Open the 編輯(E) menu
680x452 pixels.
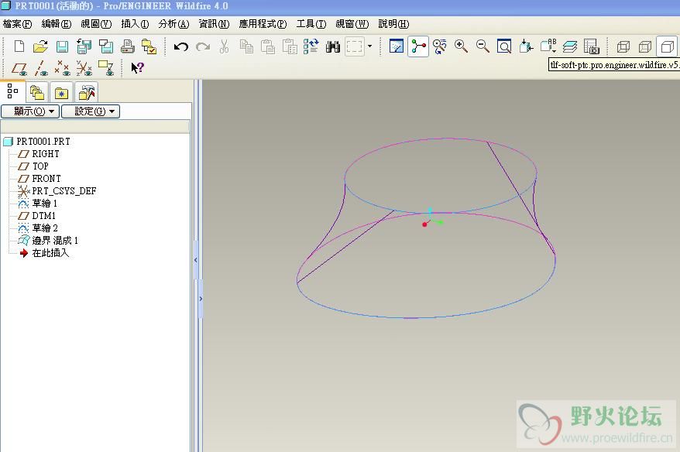pyautogui.click(x=57, y=24)
